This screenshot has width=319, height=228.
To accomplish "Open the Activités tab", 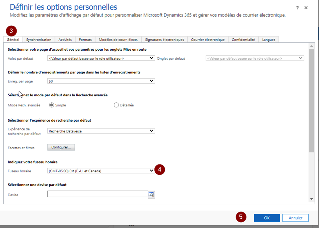I will click(x=65, y=40).
